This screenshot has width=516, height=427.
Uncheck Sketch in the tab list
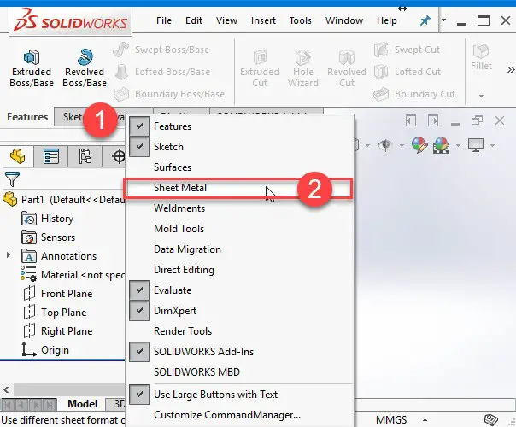tap(139, 146)
